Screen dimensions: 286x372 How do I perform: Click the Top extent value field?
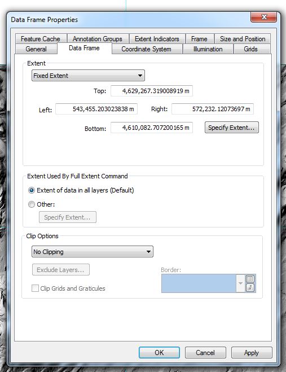click(152, 91)
